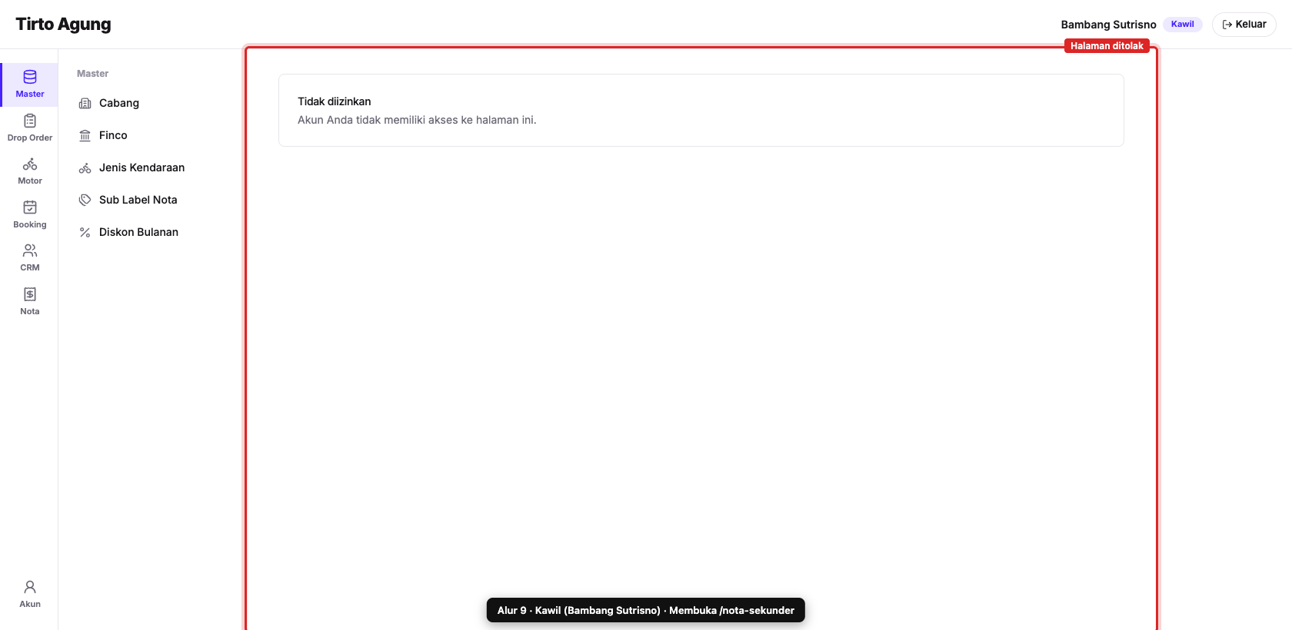Click the Bambang Sutrisno user name
Image resolution: width=1292 pixels, height=630 pixels.
[1108, 25]
